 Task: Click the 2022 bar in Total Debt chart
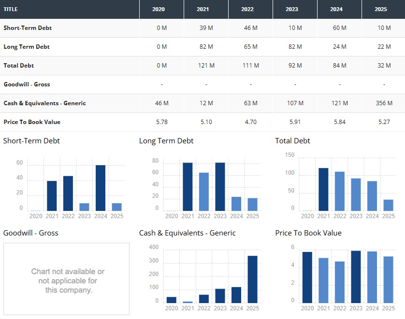click(340, 191)
